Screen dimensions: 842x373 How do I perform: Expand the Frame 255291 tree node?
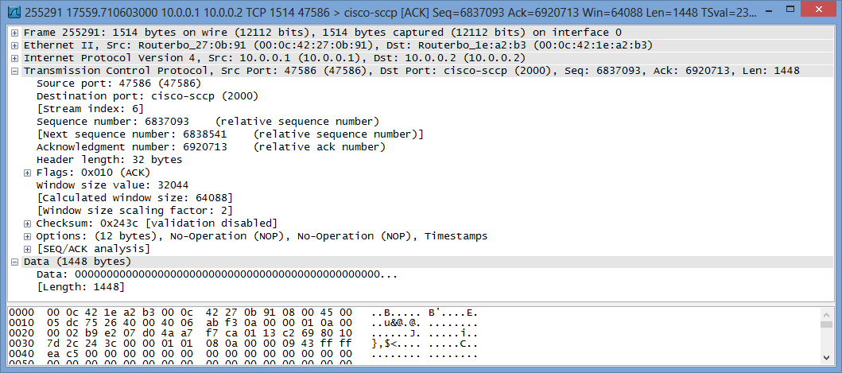point(14,33)
